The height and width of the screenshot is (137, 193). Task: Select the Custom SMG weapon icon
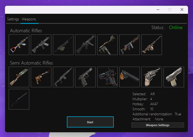click(107, 45)
